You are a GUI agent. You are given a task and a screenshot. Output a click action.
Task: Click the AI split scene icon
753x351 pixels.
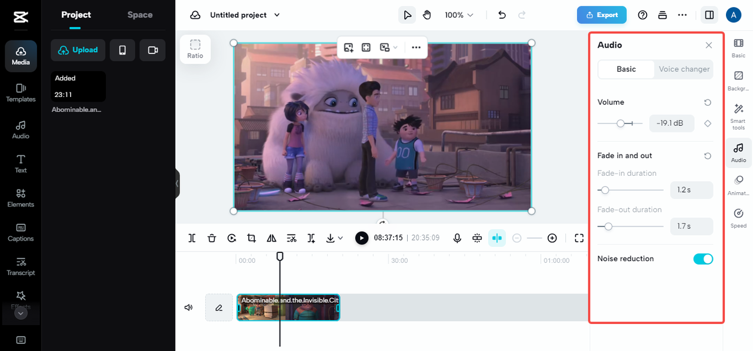tap(311, 238)
